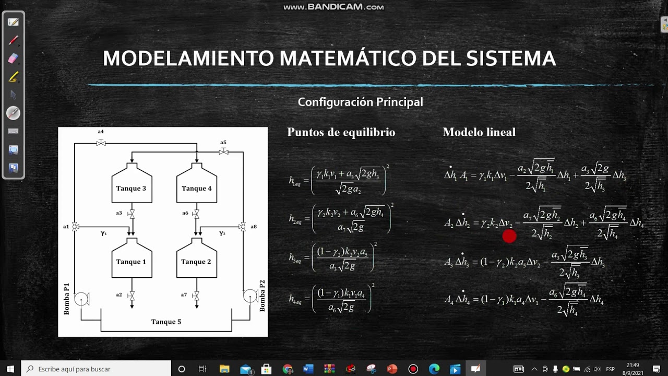The image size is (668, 376).
Task: Switch to Google Chrome on taskbar
Action: click(x=288, y=369)
